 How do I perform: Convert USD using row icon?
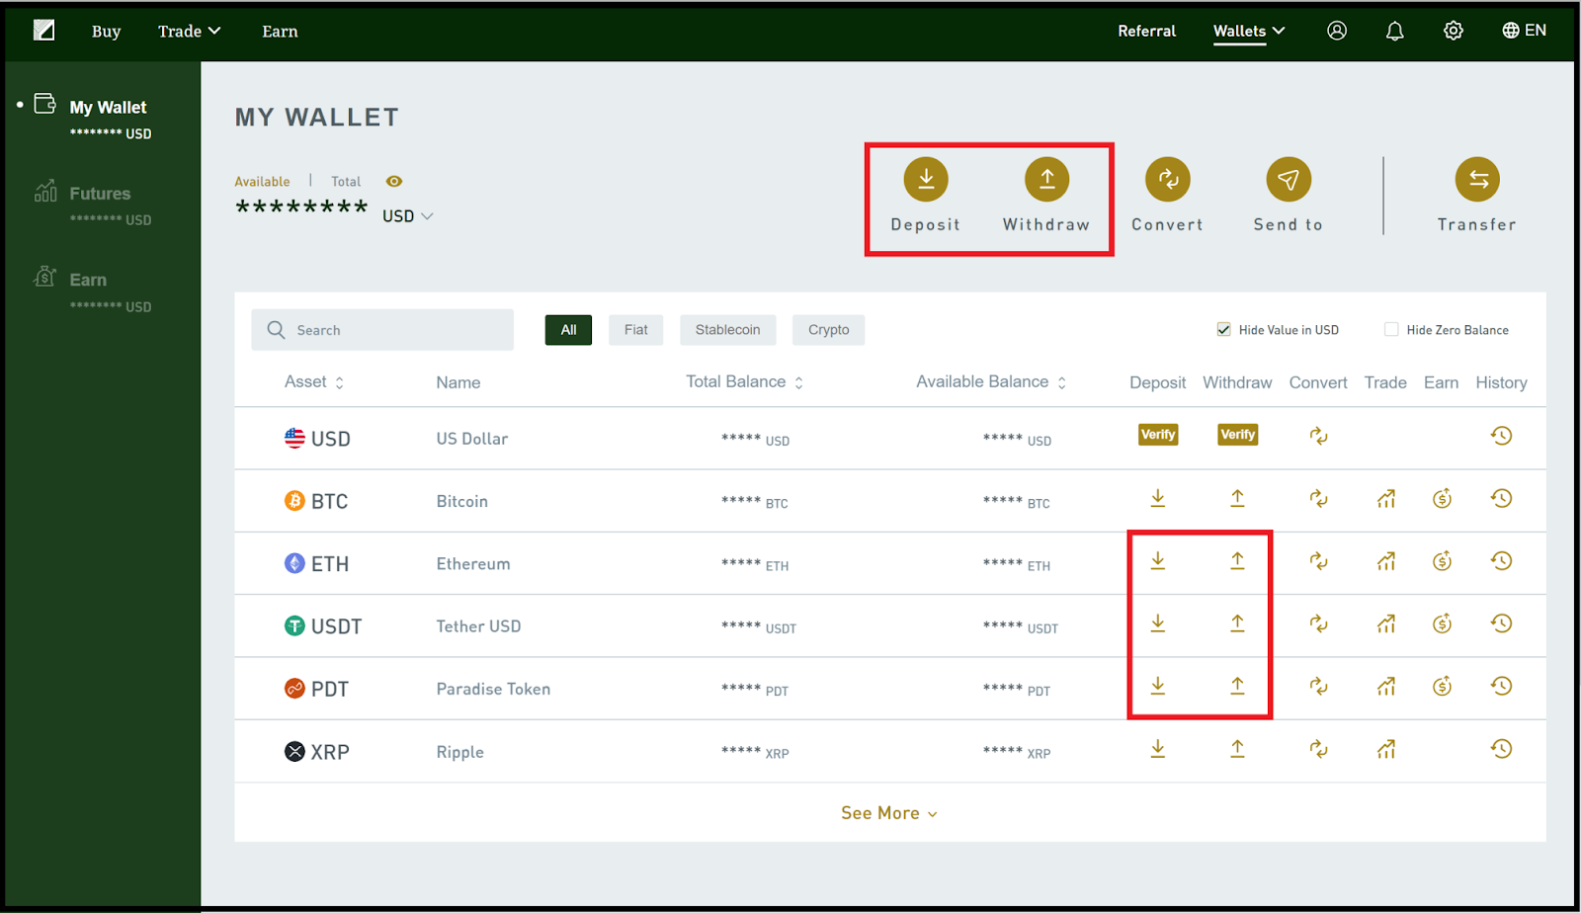[1318, 436]
